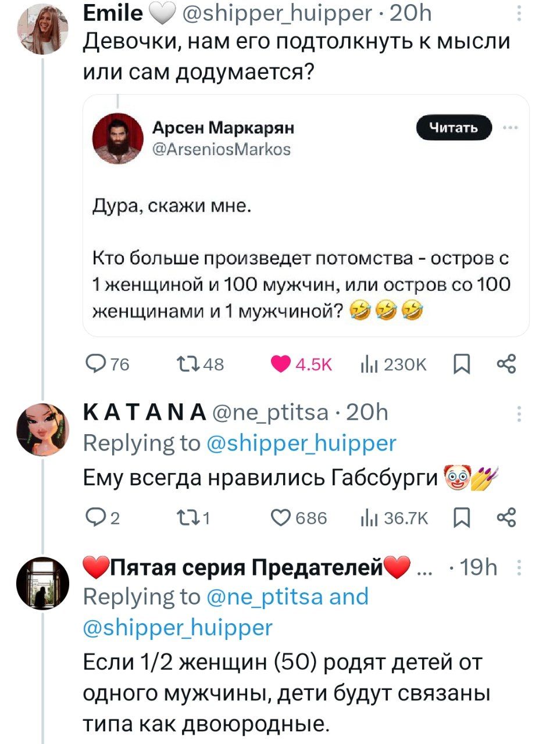Screen dimensions: 546x744
Task: Open @shipper_huipper link in KATANA's reply
Action: (x=302, y=444)
